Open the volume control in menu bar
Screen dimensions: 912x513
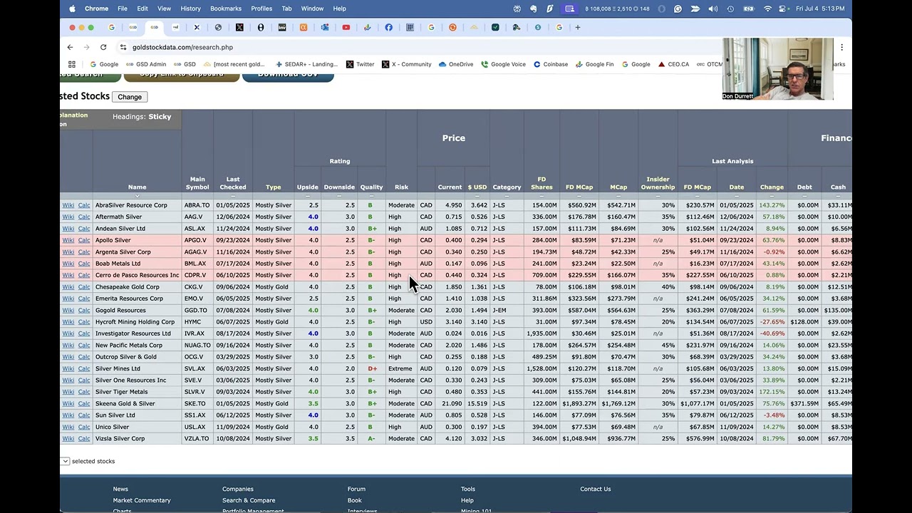click(713, 9)
